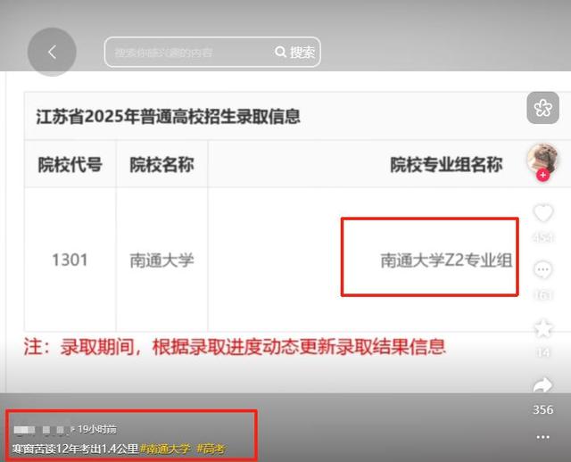Click the red 注：录取期间 notice text
The image size is (571, 462).
click(235, 346)
